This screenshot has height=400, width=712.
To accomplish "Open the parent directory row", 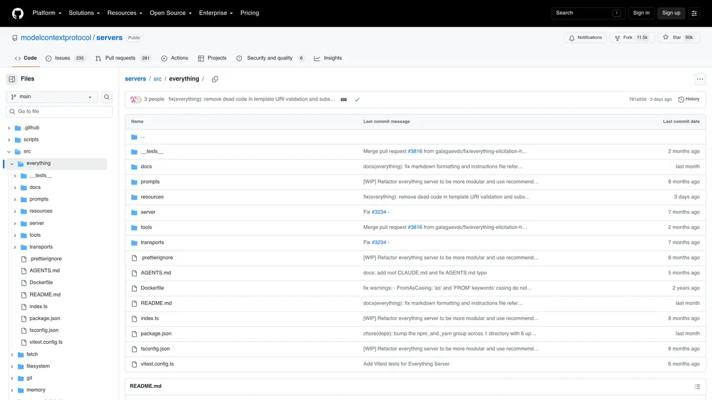I will (x=416, y=137).
